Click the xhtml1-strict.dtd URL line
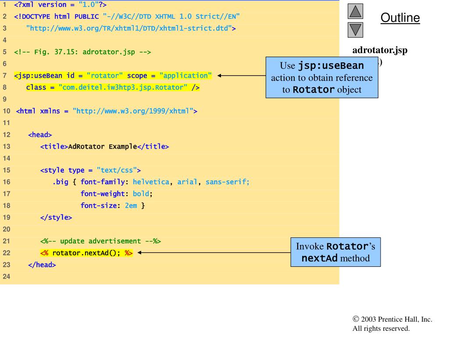This screenshot has width=449, height=337. coord(131,29)
